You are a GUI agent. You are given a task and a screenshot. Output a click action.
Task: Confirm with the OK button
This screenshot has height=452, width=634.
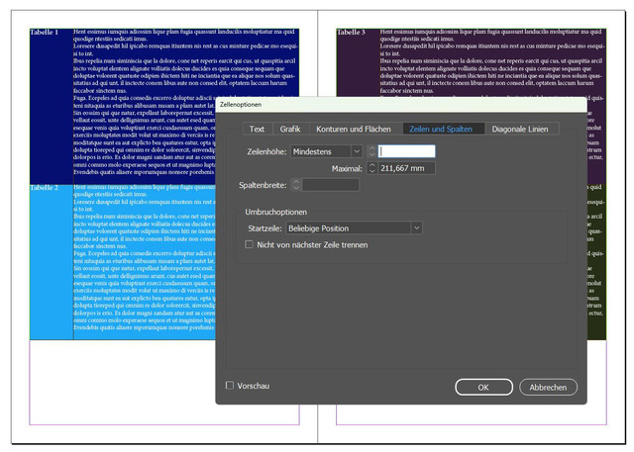(484, 388)
